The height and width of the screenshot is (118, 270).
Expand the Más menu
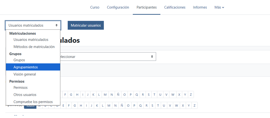pos(219,7)
